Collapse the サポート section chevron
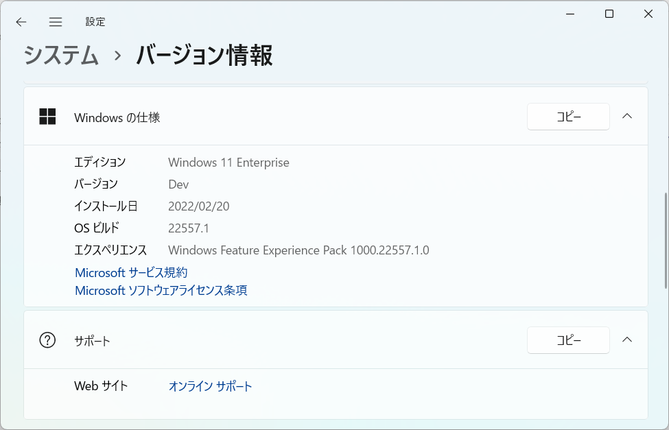Image resolution: width=669 pixels, height=430 pixels. 626,339
